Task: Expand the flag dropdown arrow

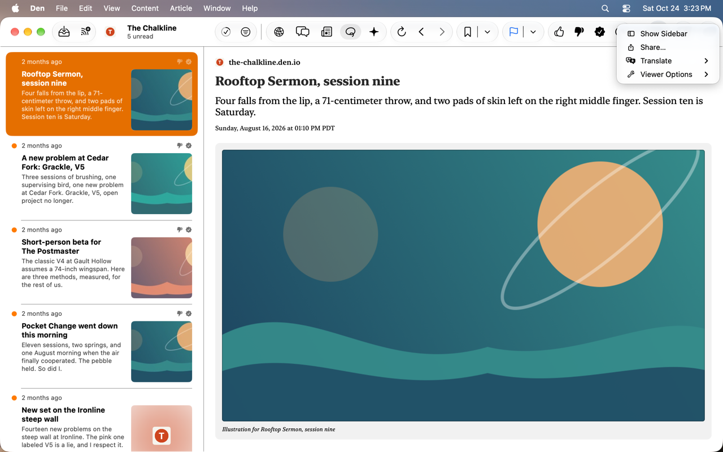Action: [533, 32]
